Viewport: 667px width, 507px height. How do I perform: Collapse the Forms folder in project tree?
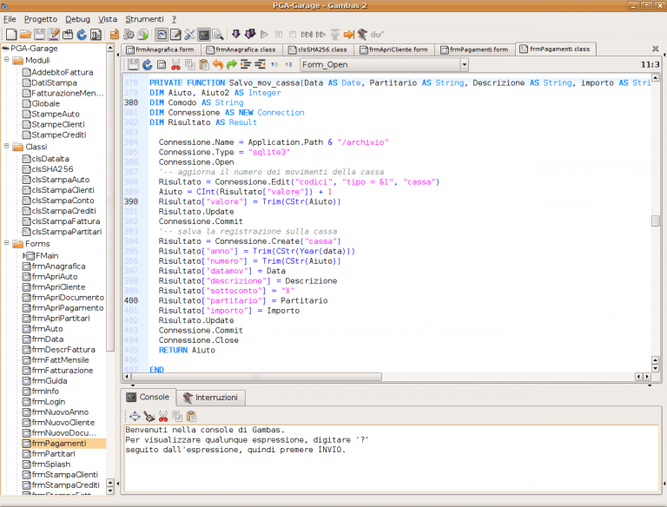pos(8,244)
